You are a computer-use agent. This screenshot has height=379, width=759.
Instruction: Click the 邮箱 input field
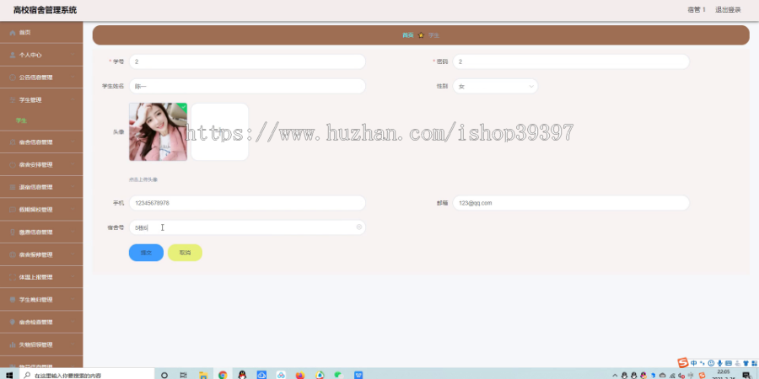(571, 203)
